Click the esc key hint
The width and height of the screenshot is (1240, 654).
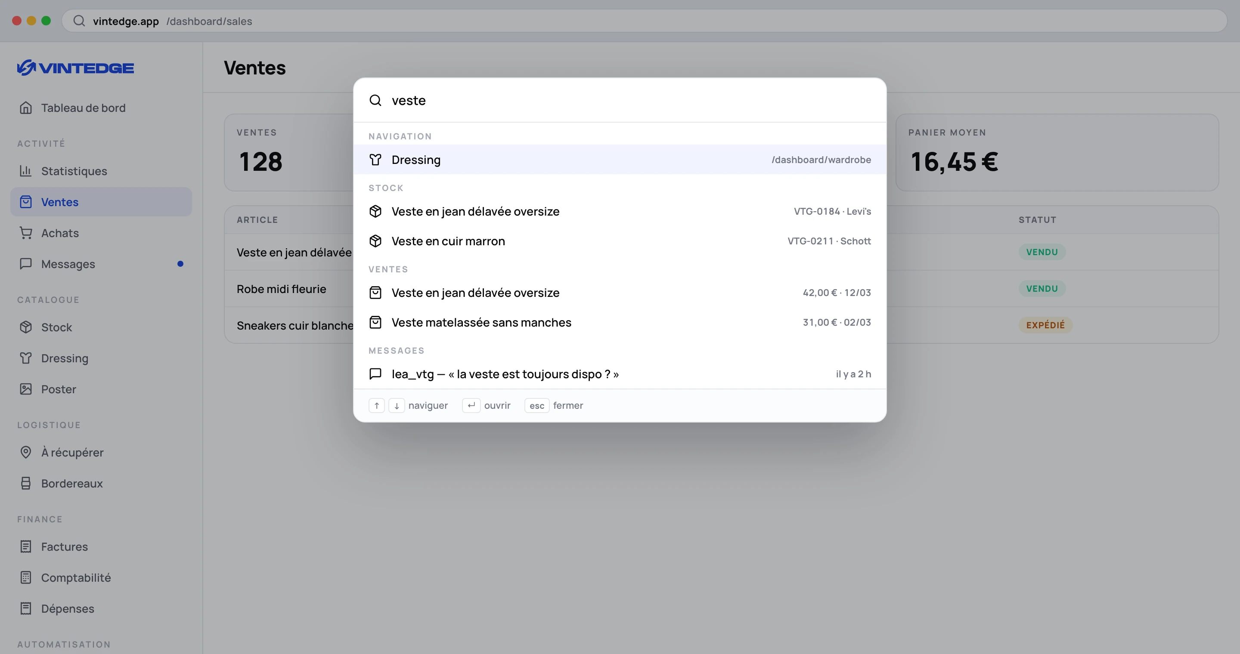537,405
